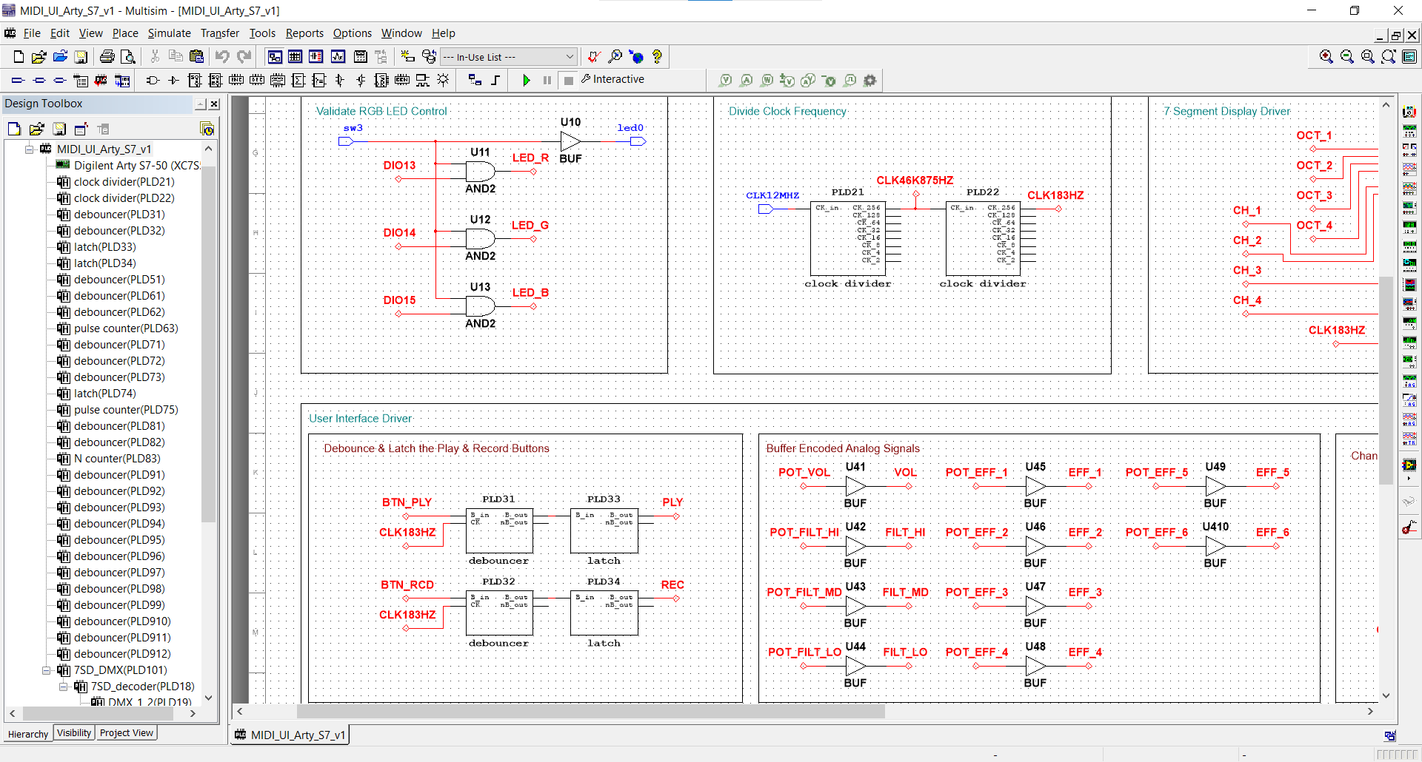Click the Zoom in icon
The width and height of the screenshot is (1422, 762).
click(1326, 57)
